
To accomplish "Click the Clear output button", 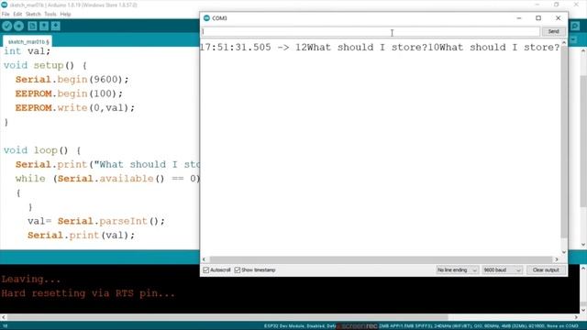I will (x=546, y=269).
